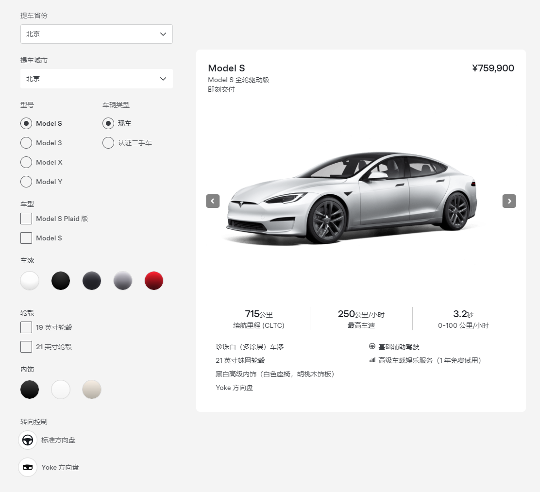The height and width of the screenshot is (492, 540).
Task: Click the ¥759,900 price text
Action: (492, 68)
